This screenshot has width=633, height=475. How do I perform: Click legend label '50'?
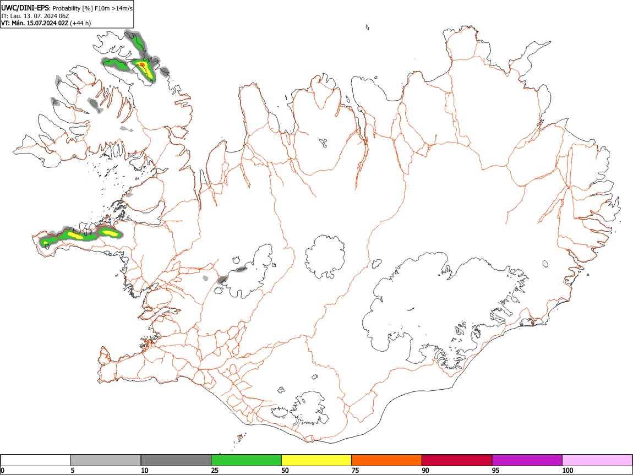(x=285, y=470)
